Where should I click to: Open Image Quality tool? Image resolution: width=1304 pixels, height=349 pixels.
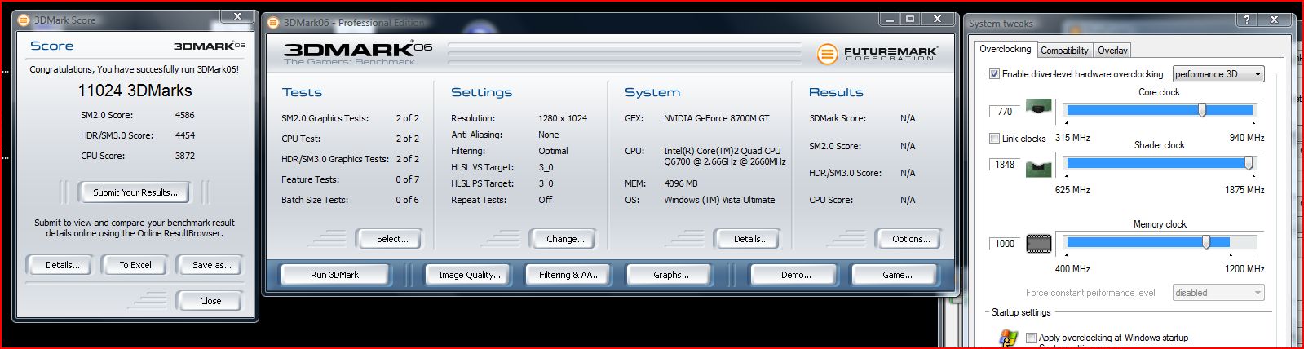[469, 275]
